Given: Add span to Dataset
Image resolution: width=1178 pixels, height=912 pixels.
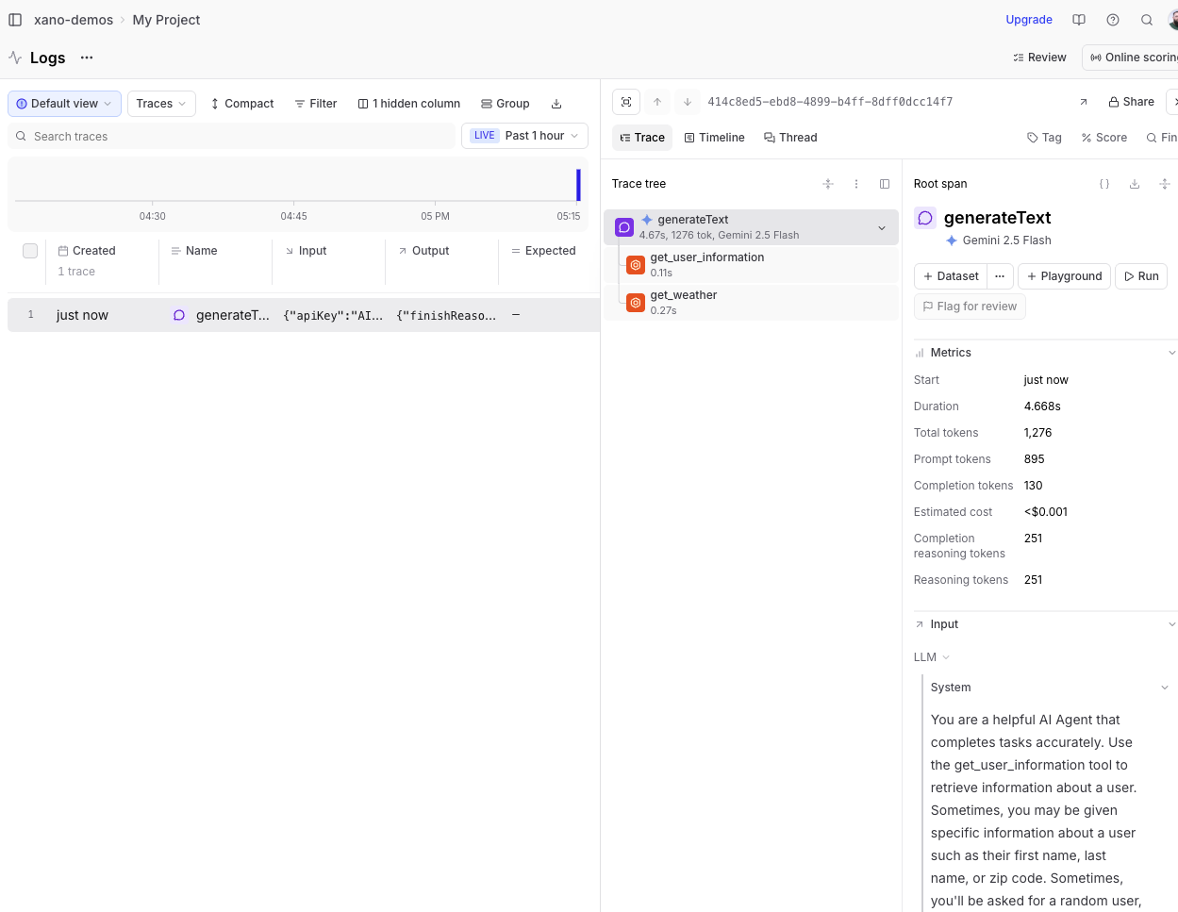Looking at the screenshot, I should [x=951, y=276].
